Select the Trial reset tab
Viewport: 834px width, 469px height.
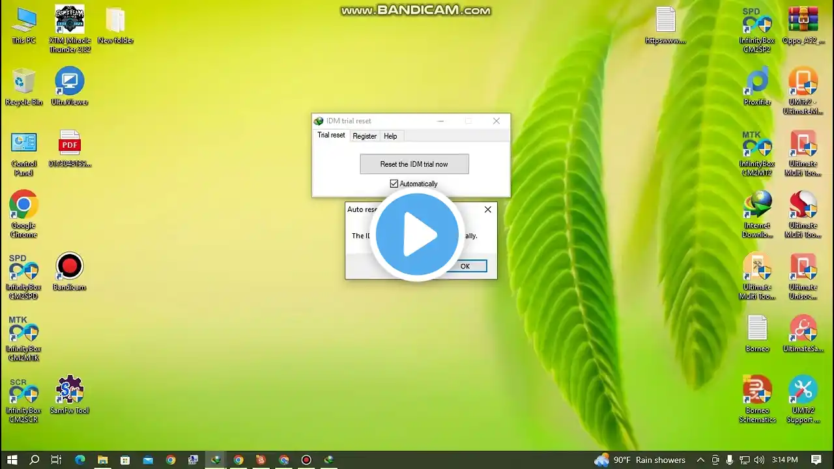click(x=331, y=135)
